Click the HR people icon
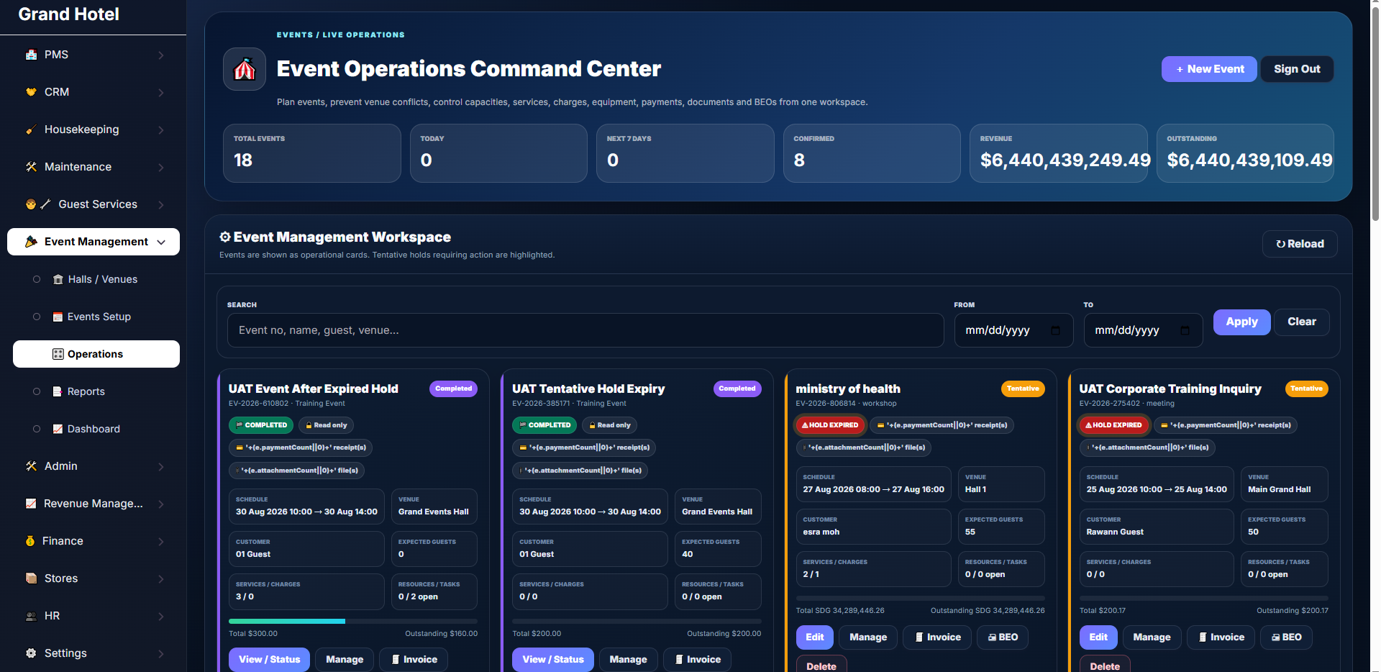The height and width of the screenshot is (672, 1381). pos(31,616)
